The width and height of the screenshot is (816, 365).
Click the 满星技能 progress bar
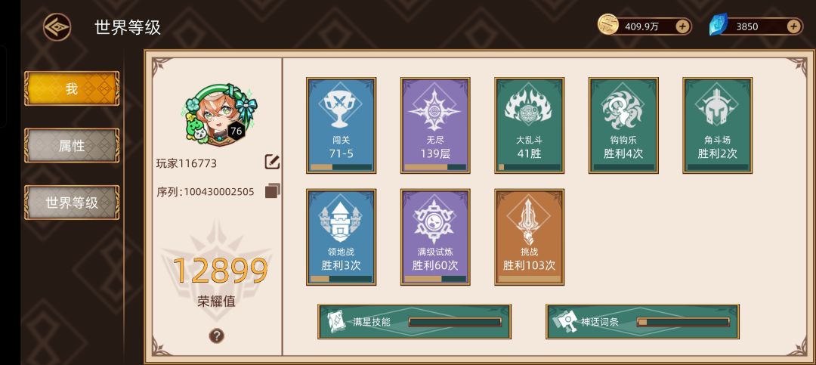(455, 322)
